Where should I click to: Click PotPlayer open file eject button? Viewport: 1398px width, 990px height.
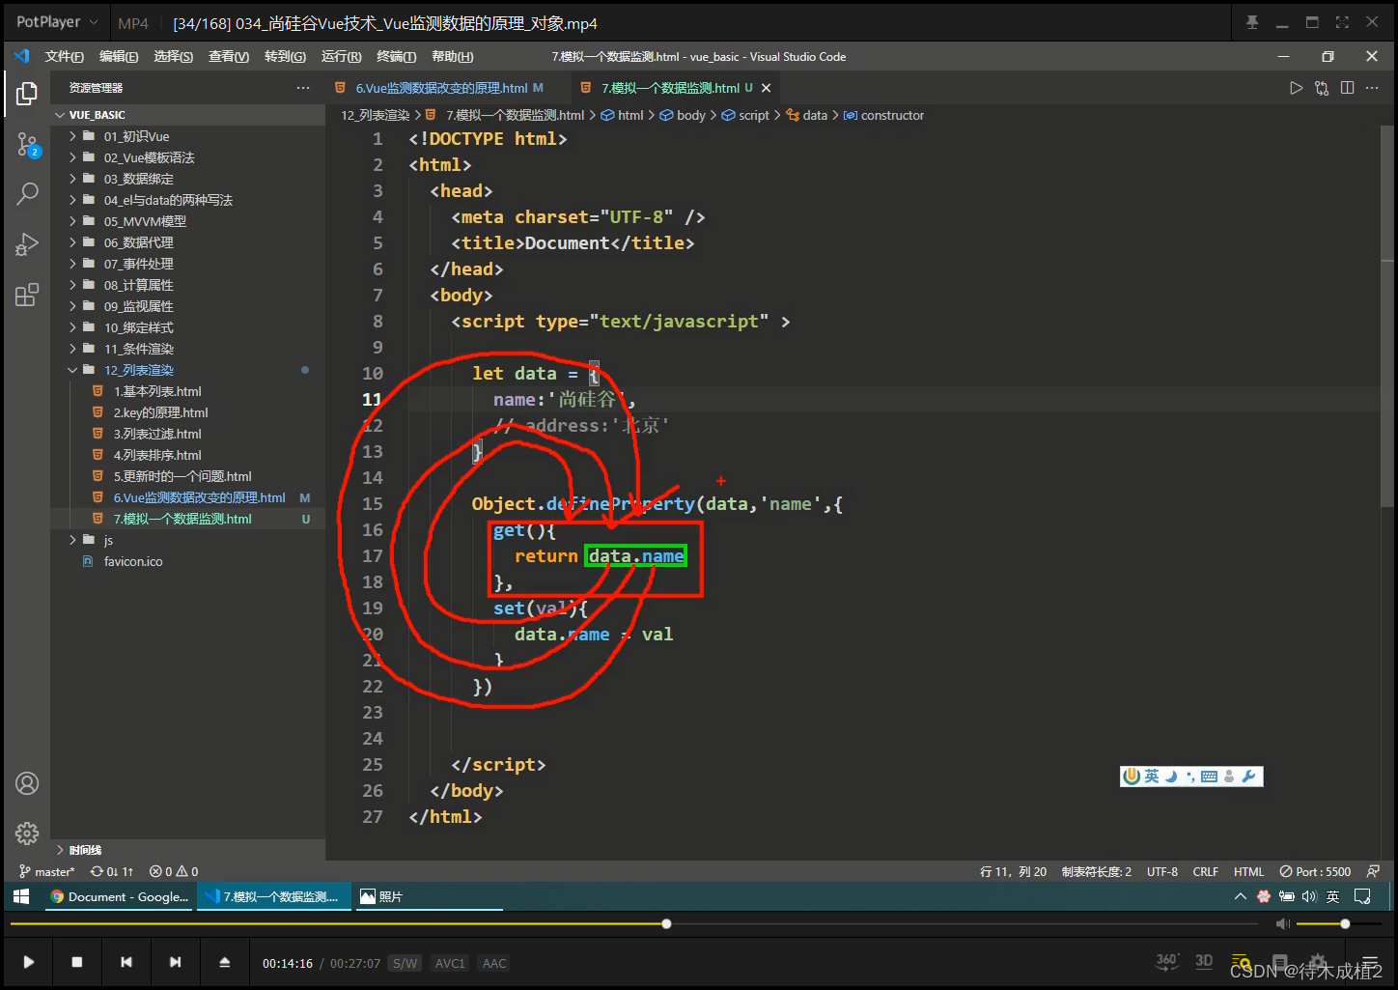225,962
